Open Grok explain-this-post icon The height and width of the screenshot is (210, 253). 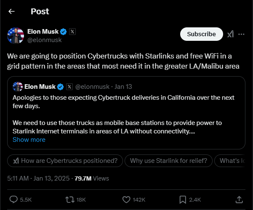(x=231, y=34)
